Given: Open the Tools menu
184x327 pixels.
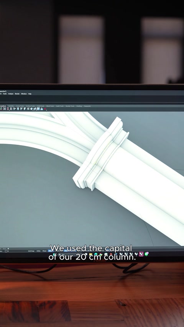Looking at the screenshot, I should click(x=5, y=94).
